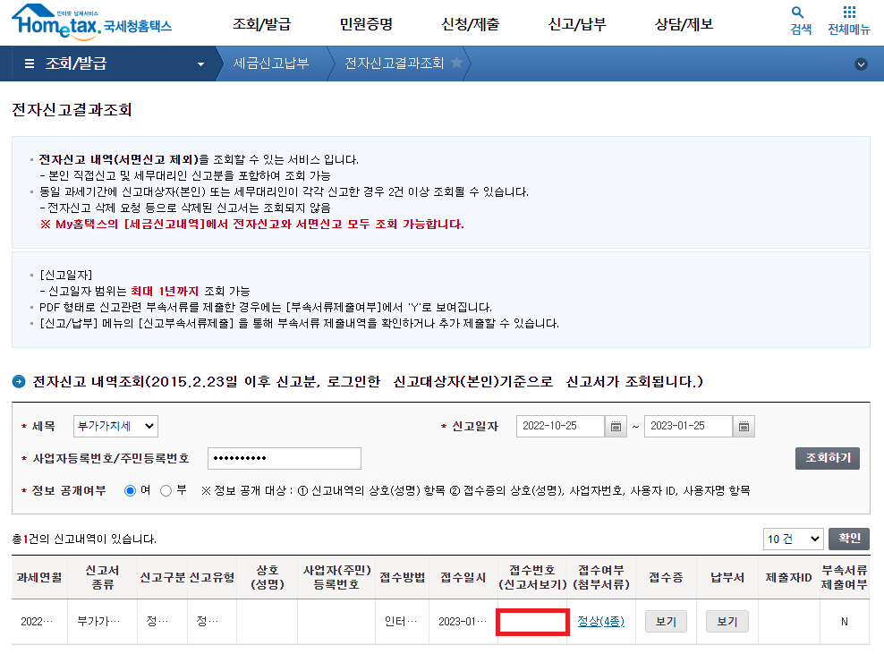Click the hamburger menu icon beside 조회/발급
The width and height of the screenshot is (884, 654).
click(30, 64)
